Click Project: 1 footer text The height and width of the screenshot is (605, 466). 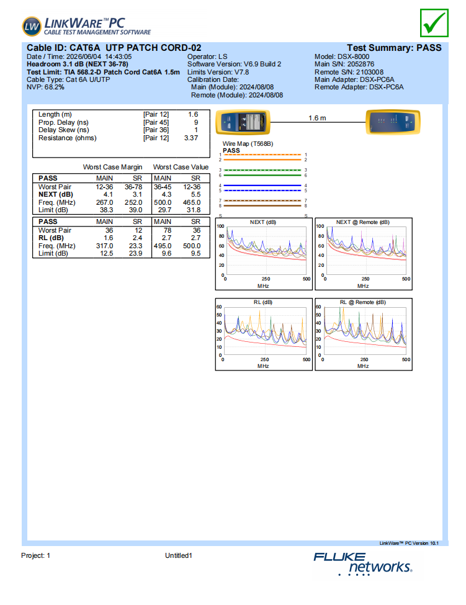pyautogui.click(x=35, y=555)
